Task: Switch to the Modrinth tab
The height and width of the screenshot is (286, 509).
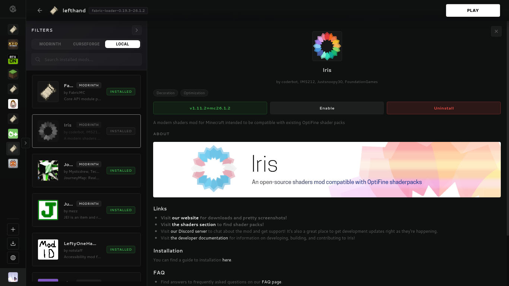Action: (50, 44)
